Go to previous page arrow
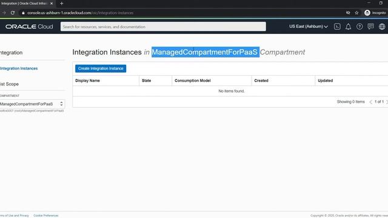Screen dimensions: 388x218 pyautogui.click(x=370, y=102)
